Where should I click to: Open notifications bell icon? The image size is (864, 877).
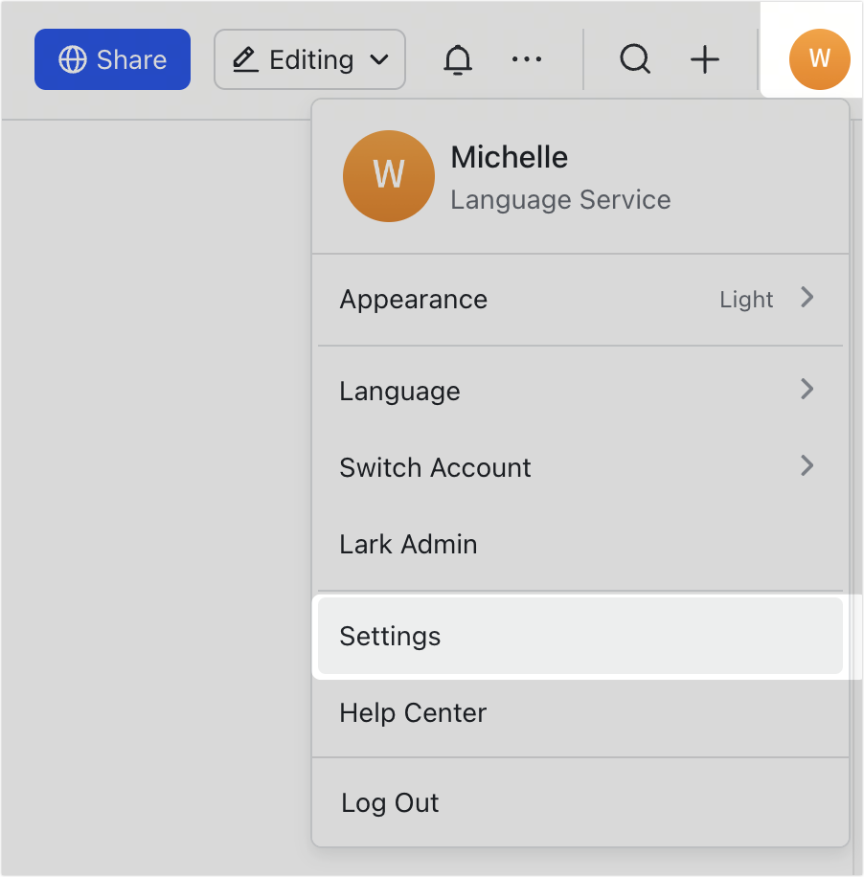coord(458,59)
